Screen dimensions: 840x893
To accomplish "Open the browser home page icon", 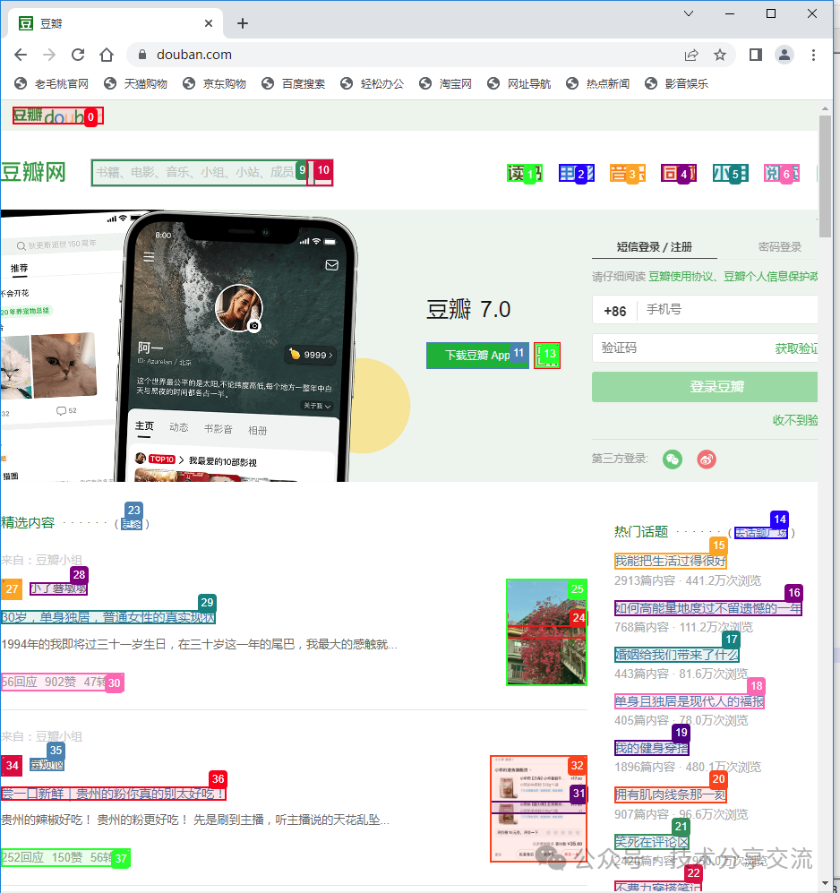I will [107, 55].
